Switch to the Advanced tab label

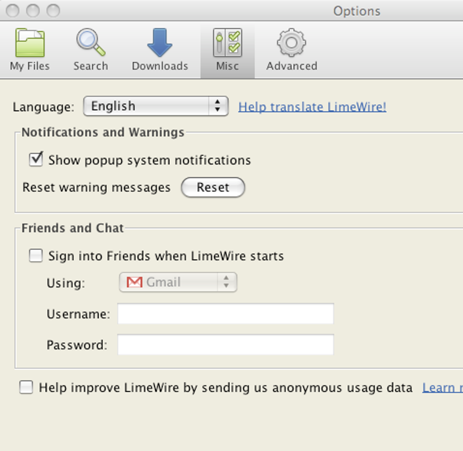[291, 66]
